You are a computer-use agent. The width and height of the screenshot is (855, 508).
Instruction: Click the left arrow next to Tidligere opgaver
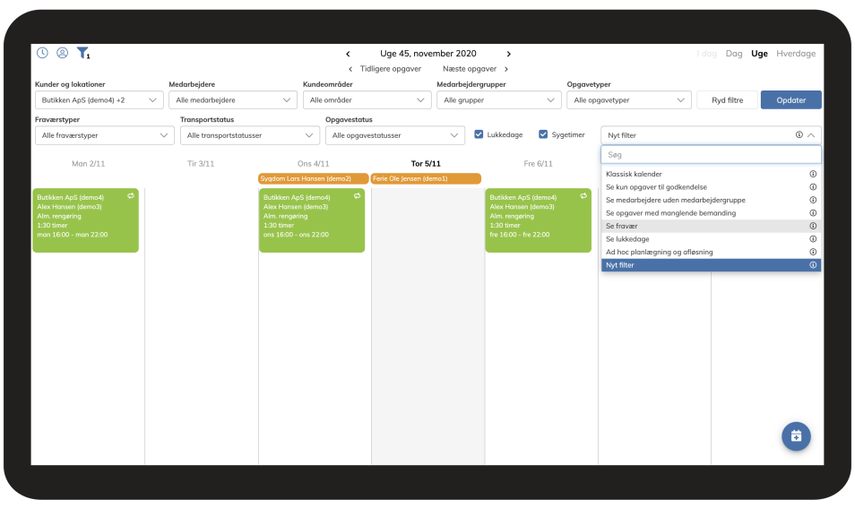click(350, 69)
